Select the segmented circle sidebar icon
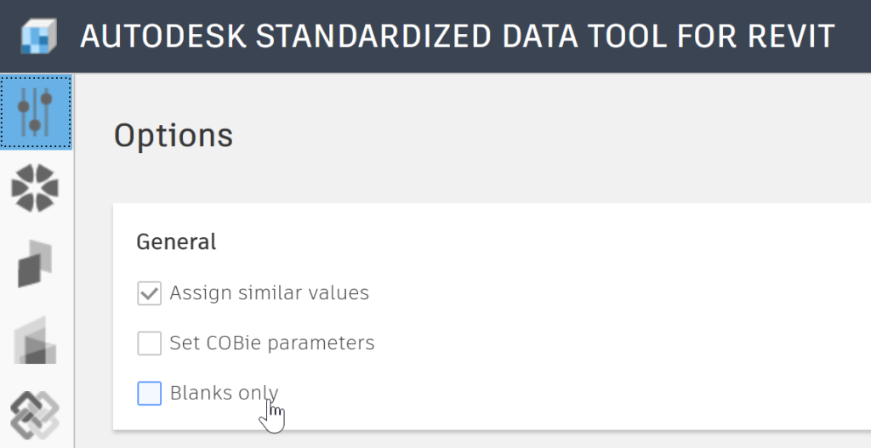This screenshot has height=448, width=871. coord(35,188)
